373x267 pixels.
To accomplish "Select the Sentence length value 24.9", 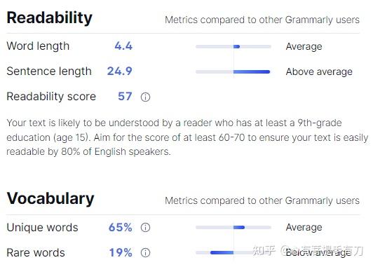I will (x=120, y=71).
